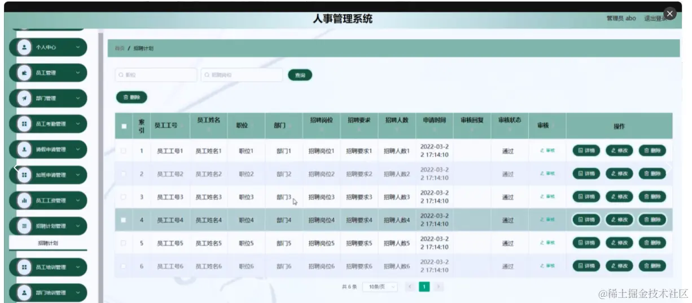Click the 部门管理 sidebar icon

coord(24,98)
